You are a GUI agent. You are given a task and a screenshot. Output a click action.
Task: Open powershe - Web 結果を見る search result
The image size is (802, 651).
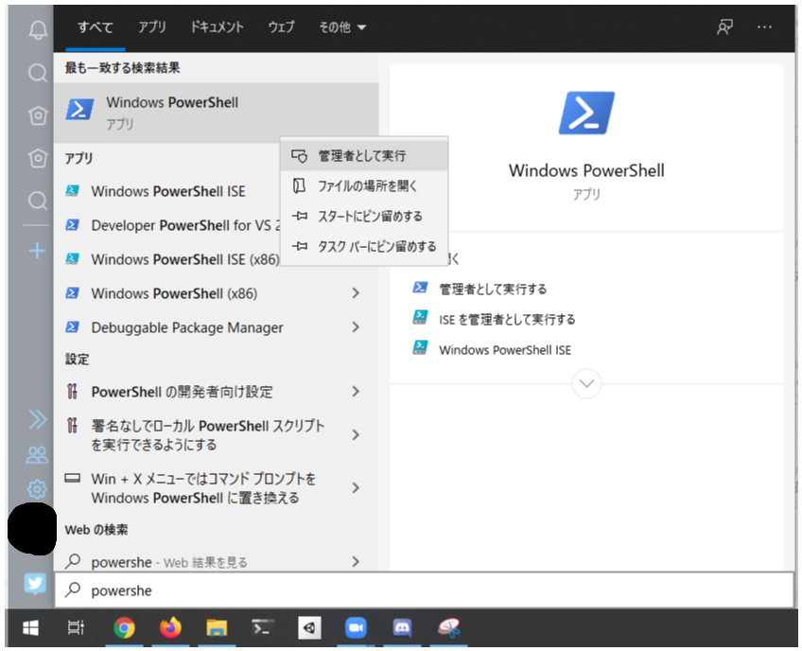(x=168, y=562)
